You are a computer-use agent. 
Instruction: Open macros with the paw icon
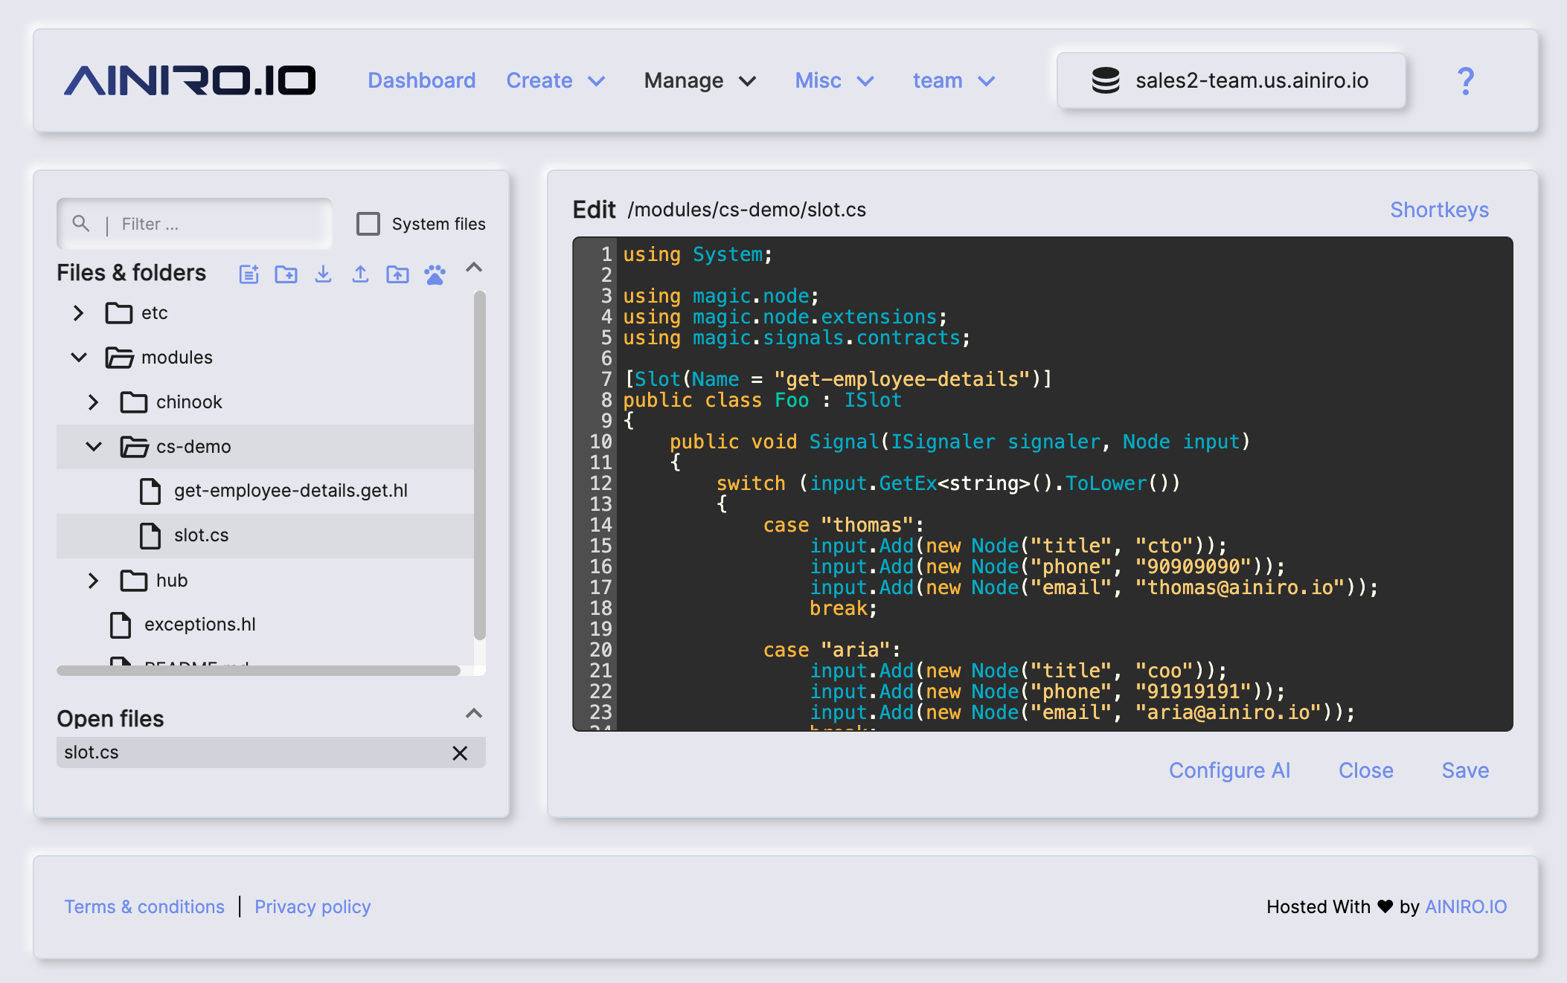pyautogui.click(x=435, y=274)
